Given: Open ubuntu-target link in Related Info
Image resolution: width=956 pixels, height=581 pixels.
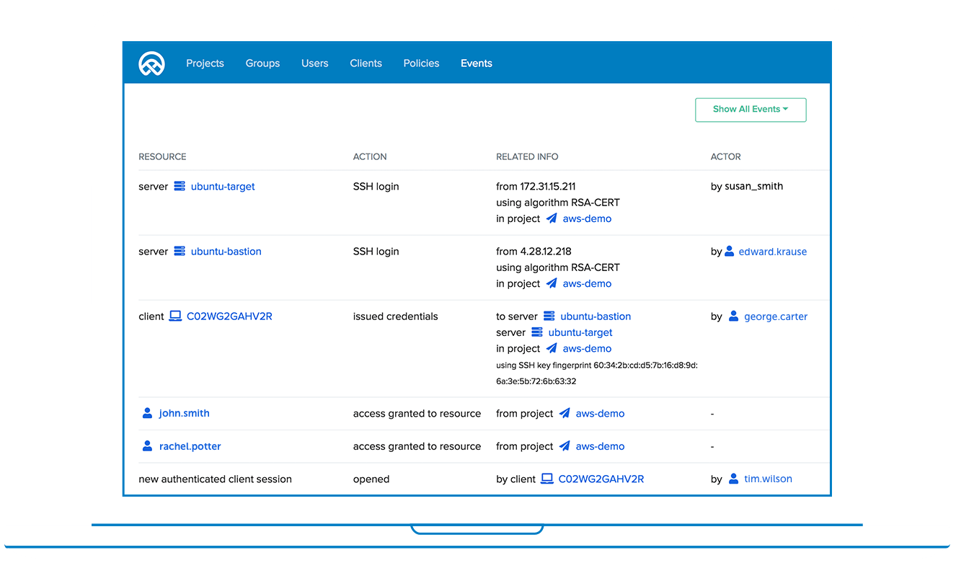Looking at the screenshot, I should click(x=580, y=333).
